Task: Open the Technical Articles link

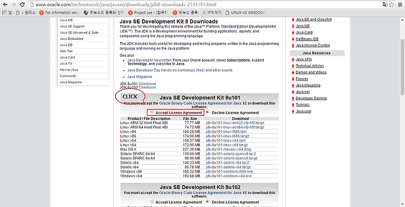Action: [309, 66]
